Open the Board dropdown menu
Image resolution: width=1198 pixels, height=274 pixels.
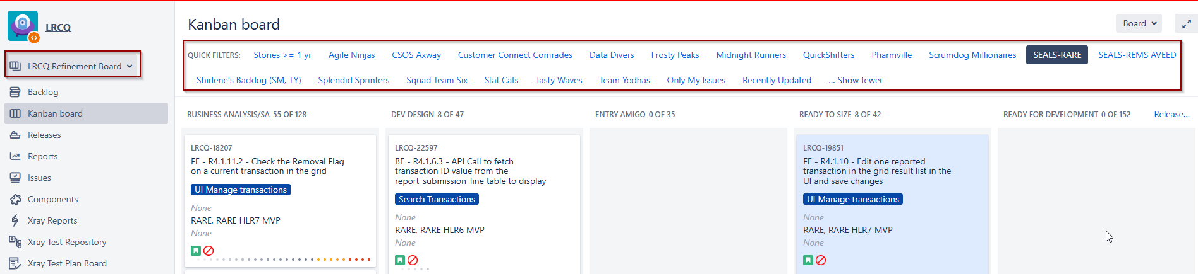point(1139,23)
